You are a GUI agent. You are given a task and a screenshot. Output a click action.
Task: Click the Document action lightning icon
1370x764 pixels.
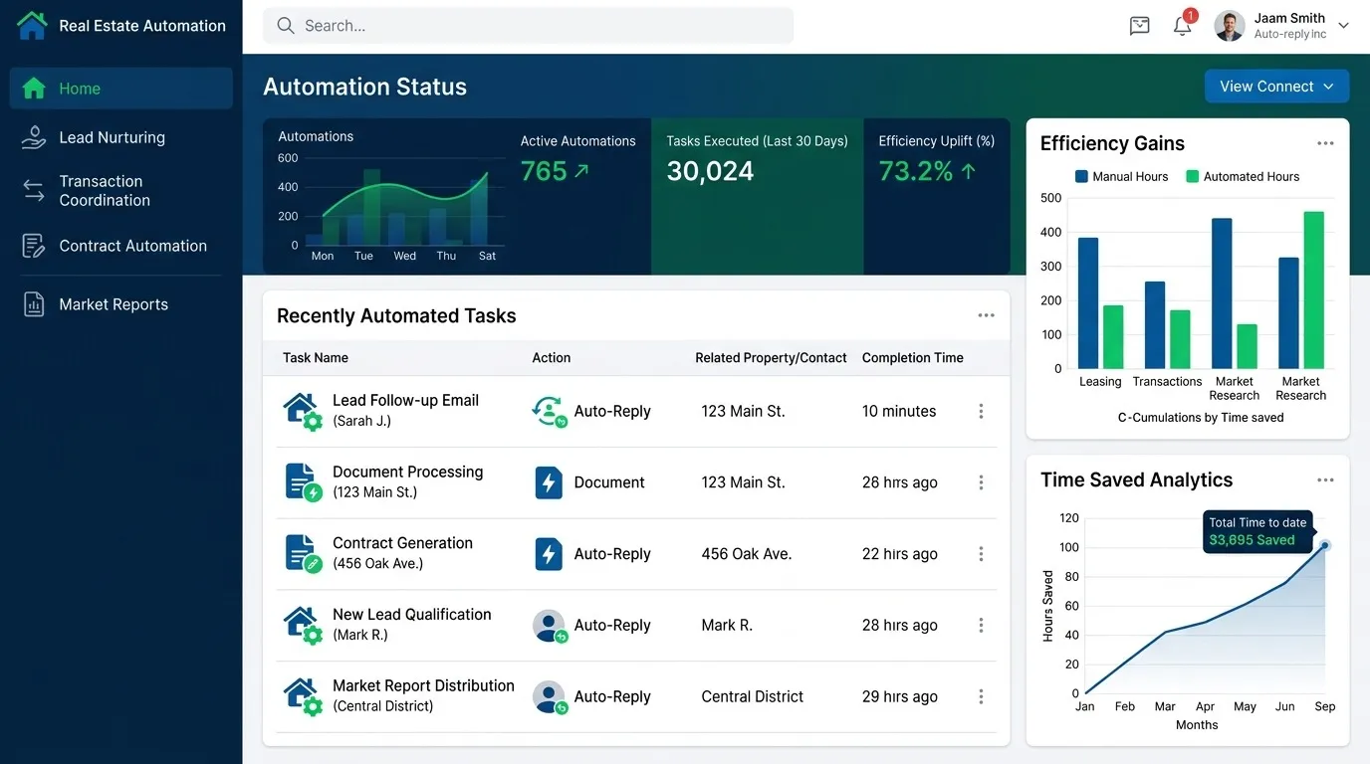549,482
